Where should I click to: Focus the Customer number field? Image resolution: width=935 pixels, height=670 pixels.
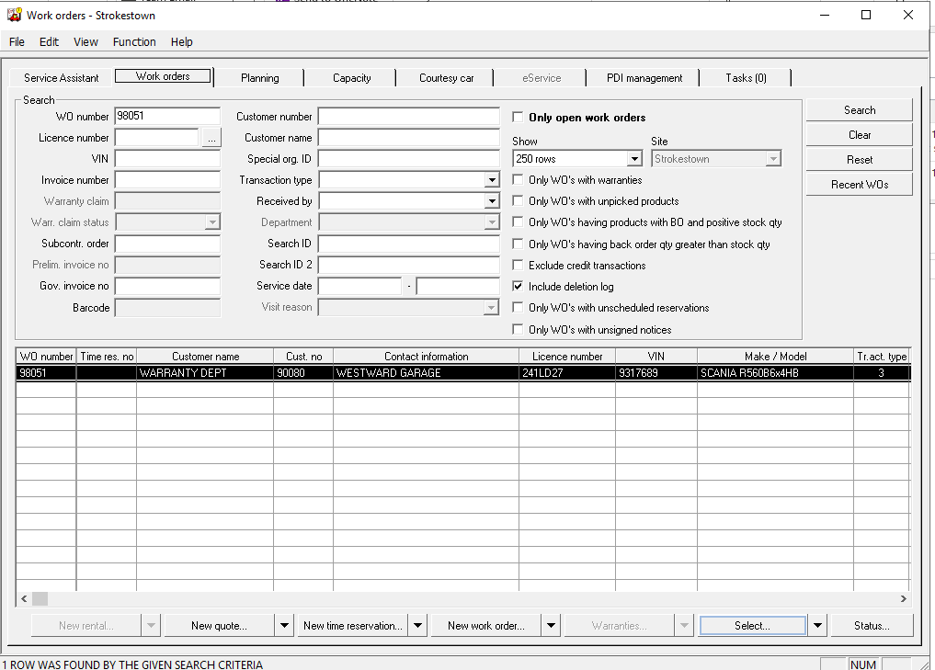tap(408, 116)
